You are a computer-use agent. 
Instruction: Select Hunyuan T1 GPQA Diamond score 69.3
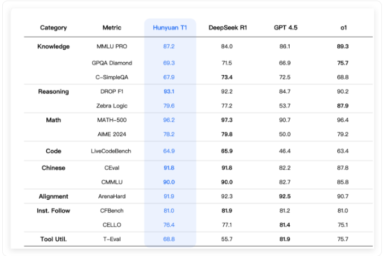tap(169, 63)
